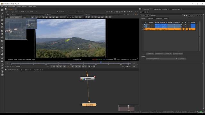Open the Global frame range dropdown
205x115 pixels.
click(x=19, y=66)
